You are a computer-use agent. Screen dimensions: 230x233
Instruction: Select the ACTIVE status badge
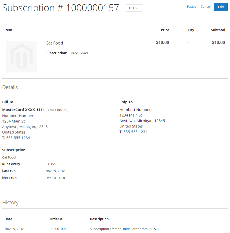(x=134, y=8)
